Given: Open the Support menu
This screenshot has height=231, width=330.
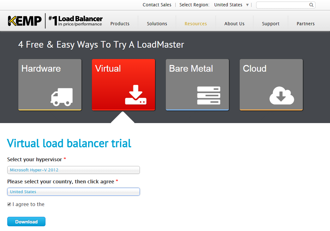Looking at the screenshot, I should (270, 24).
